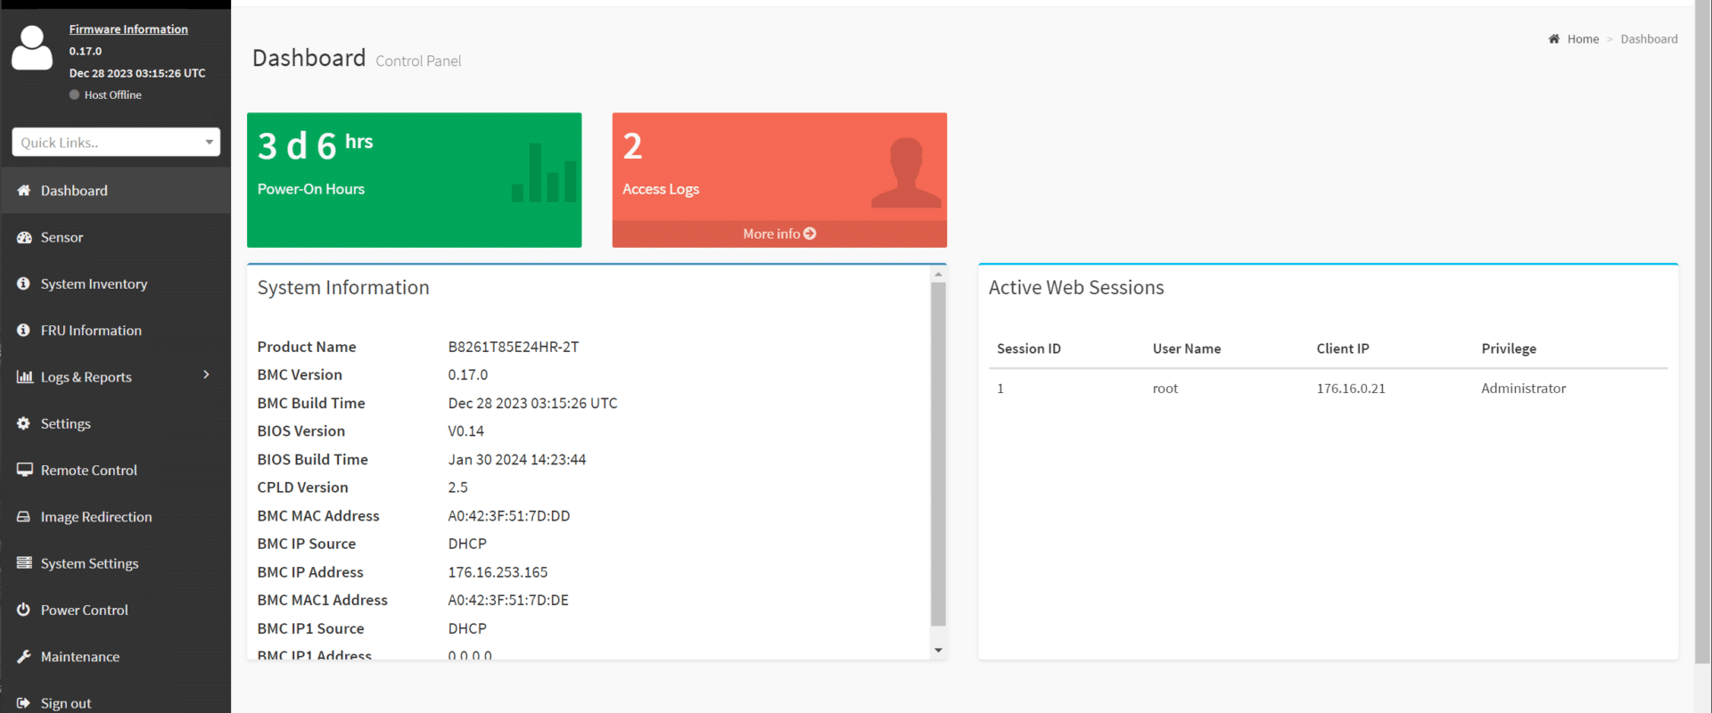Click the Sensor gauge icon
The height and width of the screenshot is (713, 1712).
pos(24,237)
